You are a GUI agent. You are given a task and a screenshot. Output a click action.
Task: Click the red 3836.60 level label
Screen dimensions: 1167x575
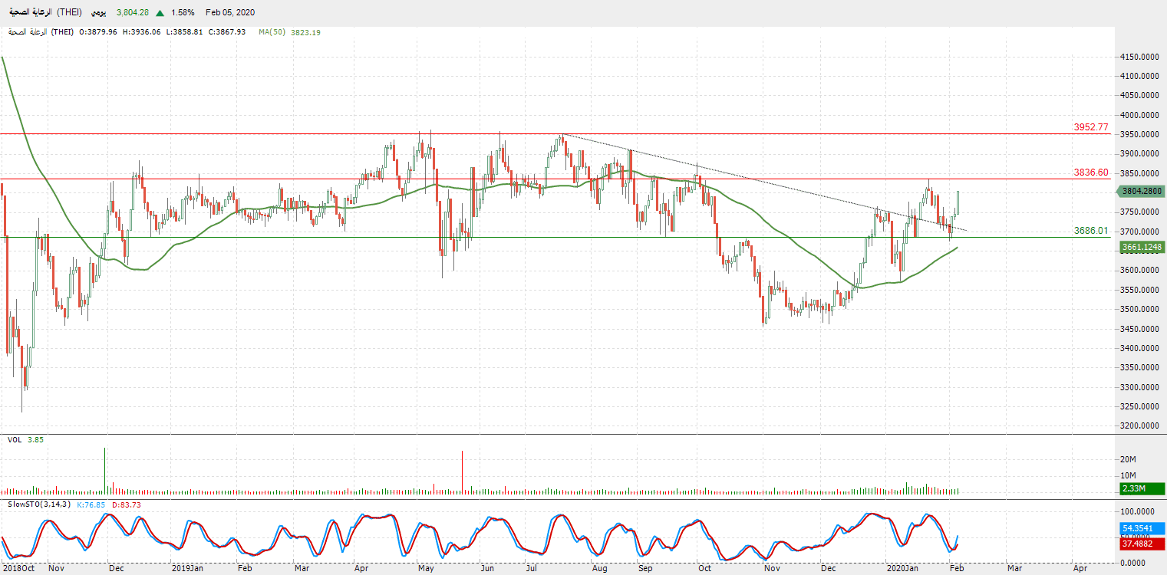pyautogui.click(x=1091, y=172)
